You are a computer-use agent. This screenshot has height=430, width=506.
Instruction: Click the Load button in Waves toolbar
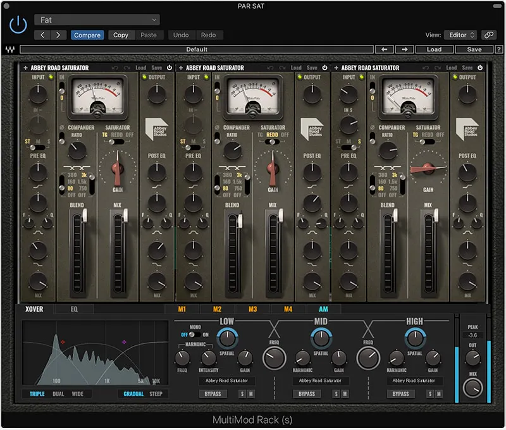[x=434, y=49]
